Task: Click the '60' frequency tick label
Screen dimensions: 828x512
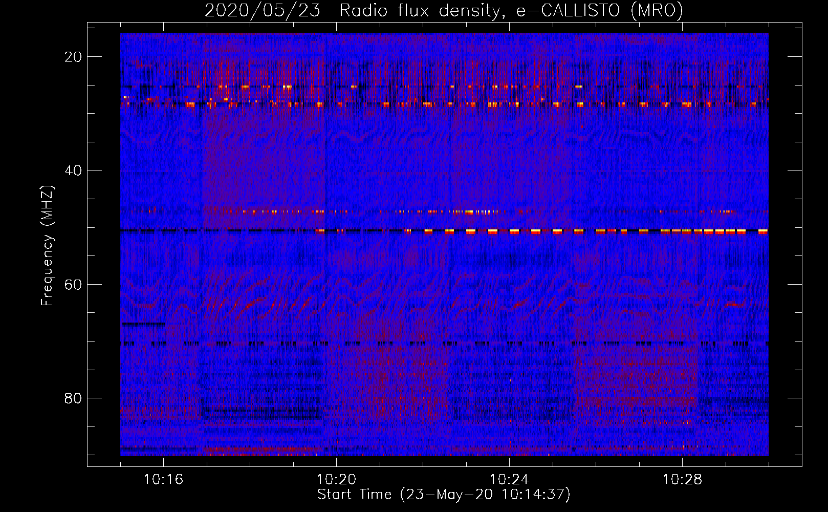Action: (x=74, y=284)
